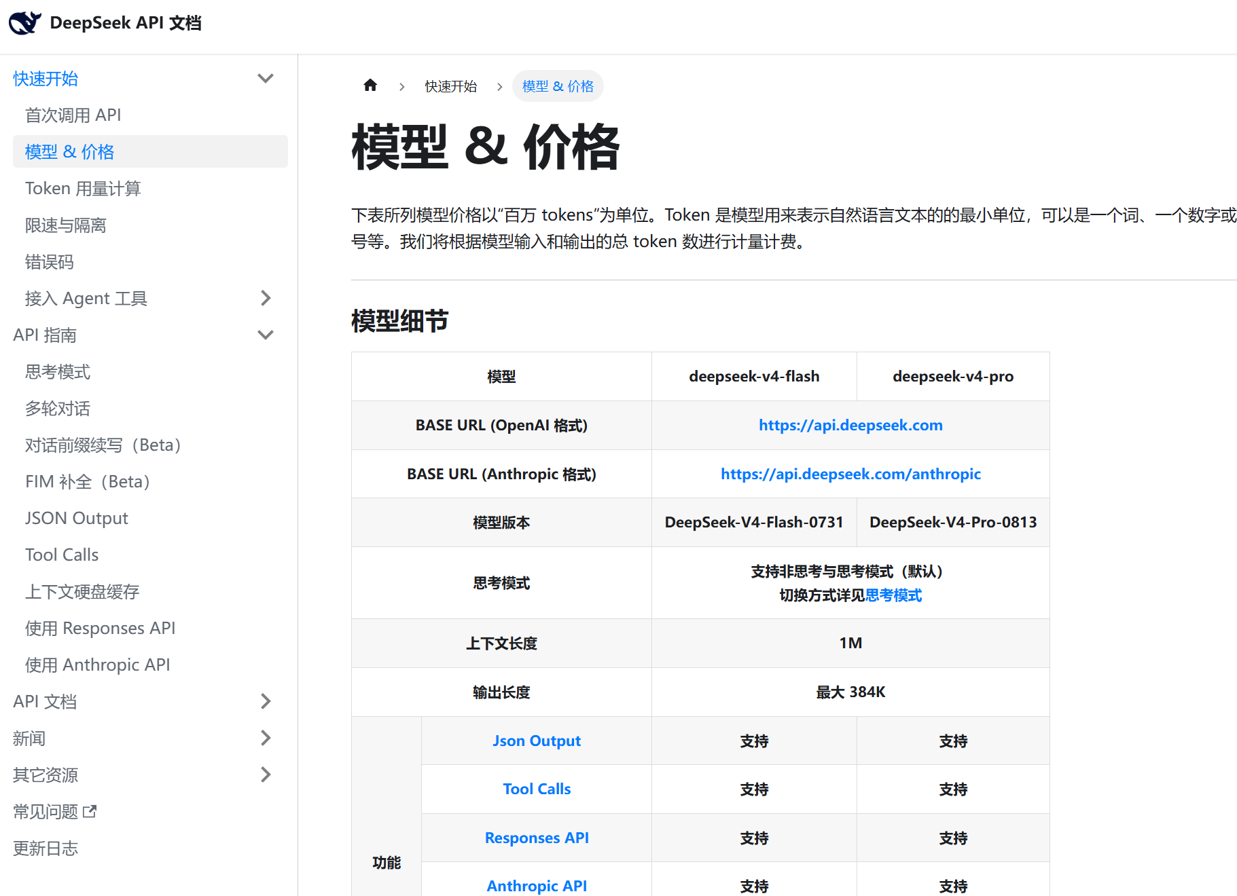Open the https://api.deepseek.com link

tap(850, 425)
